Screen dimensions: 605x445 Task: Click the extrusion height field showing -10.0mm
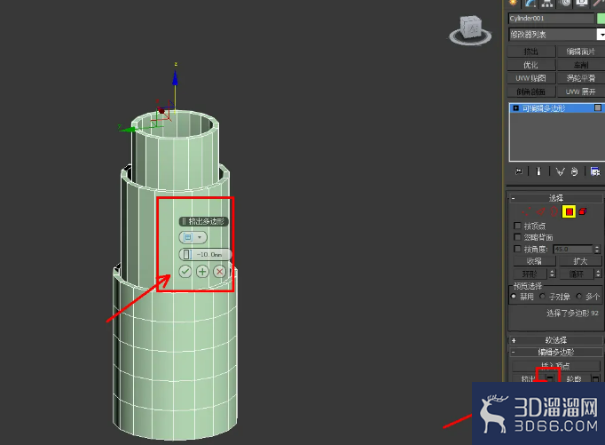click(210, 255)
